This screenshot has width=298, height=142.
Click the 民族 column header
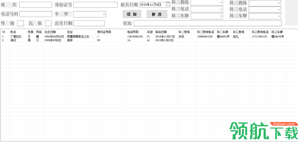click(39, 32)
